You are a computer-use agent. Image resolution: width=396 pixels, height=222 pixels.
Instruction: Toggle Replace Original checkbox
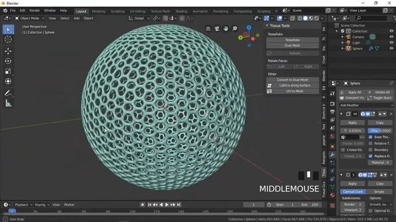point(371,156)
